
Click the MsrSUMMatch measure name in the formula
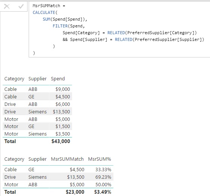46,6
